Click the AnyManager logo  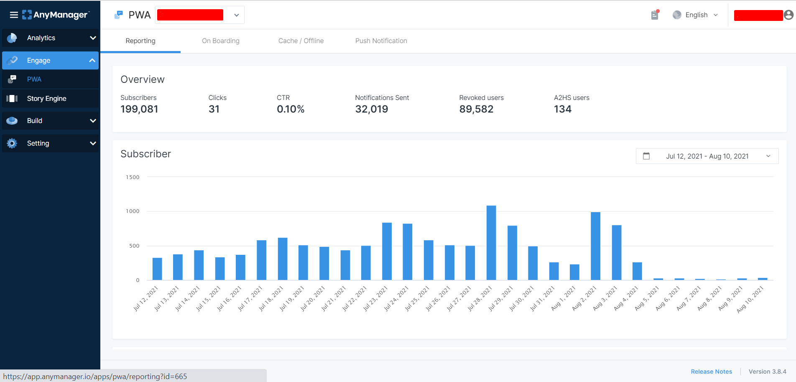[56, 15]
